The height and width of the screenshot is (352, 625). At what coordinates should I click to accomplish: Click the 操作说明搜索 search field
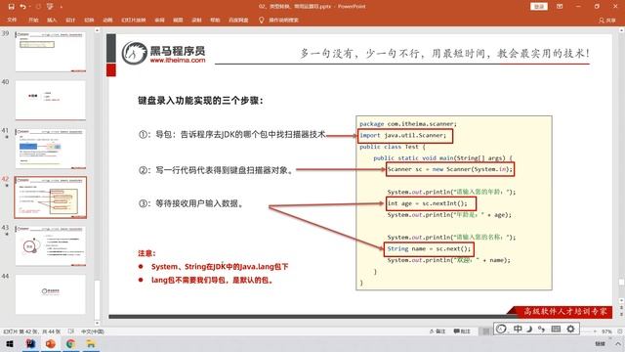pyautogui.click(x=283, y=20)
